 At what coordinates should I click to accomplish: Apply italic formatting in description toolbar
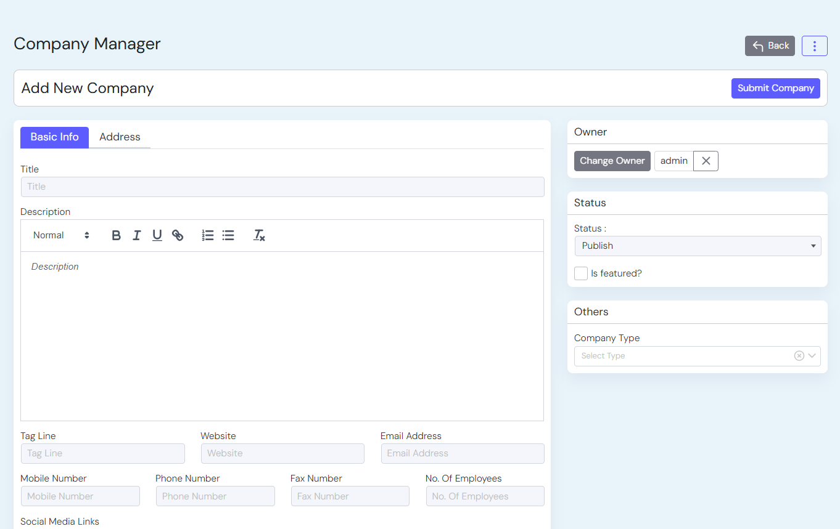pyautogui.click(x=136, y=235)
